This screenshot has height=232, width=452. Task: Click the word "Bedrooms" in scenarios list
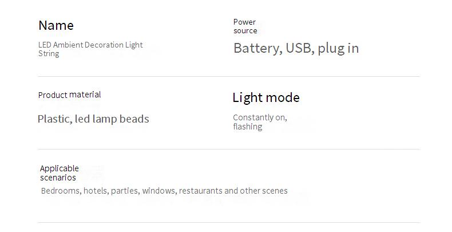coord(61,191)
